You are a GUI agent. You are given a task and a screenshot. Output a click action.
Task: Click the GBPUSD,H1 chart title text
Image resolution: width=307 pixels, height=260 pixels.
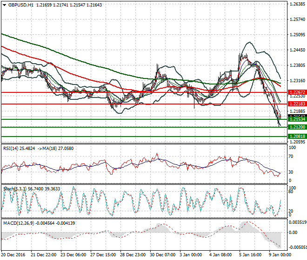click(20, 4)
